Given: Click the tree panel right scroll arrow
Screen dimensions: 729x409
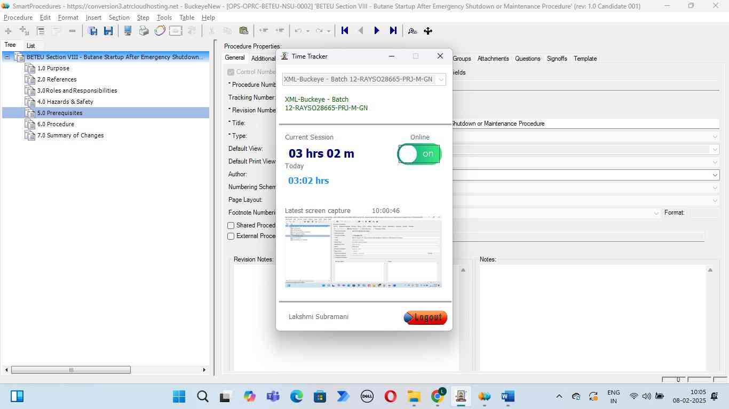Looking at the screenshot, I should [x=204, y=370].
